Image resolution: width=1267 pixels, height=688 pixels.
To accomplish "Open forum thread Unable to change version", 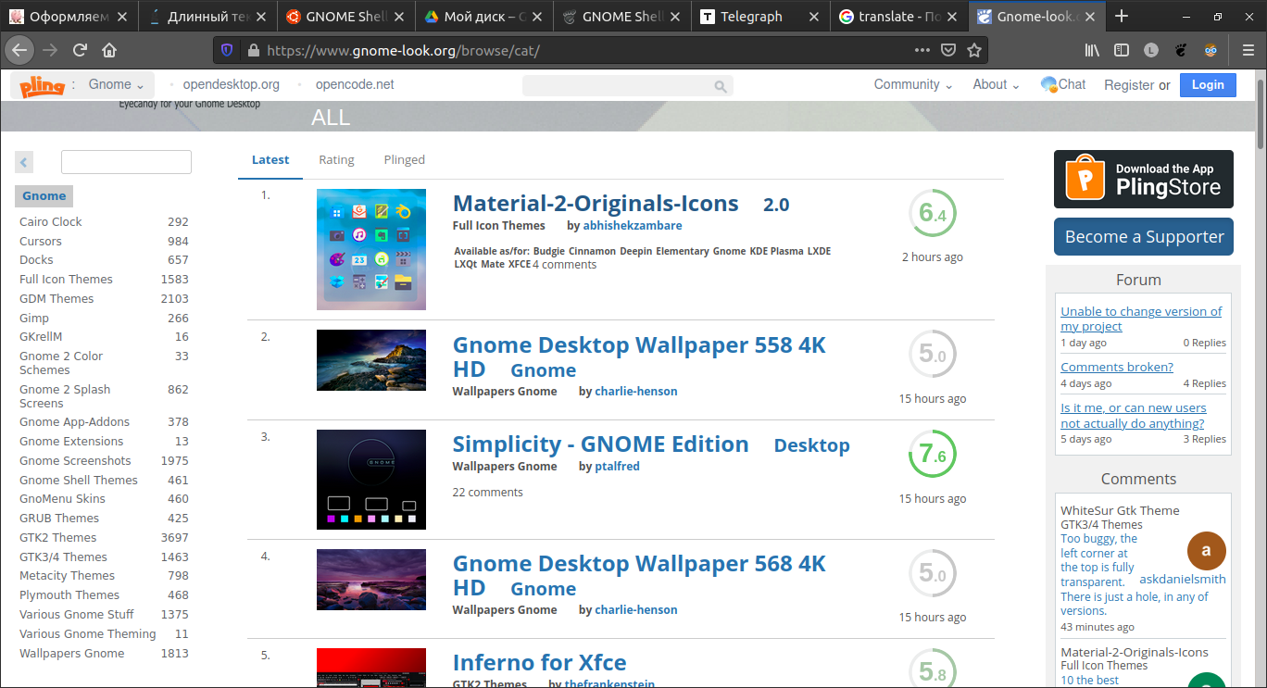I will coord(1141,319).
